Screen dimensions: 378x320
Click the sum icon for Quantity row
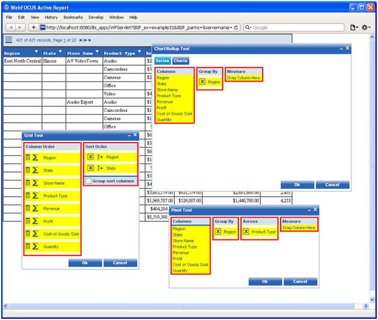[x=35, y=247]
